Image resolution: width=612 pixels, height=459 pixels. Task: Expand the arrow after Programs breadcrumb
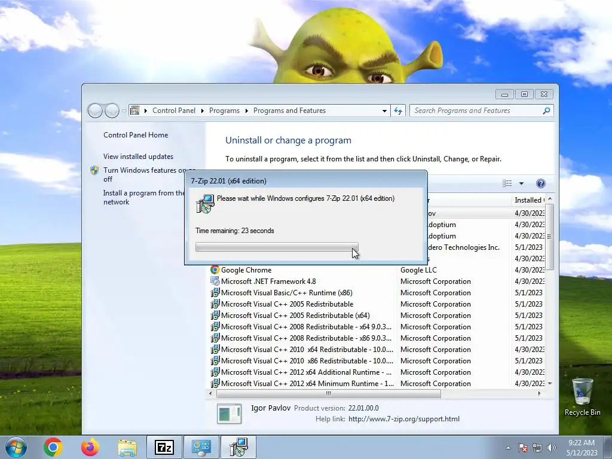247,111
